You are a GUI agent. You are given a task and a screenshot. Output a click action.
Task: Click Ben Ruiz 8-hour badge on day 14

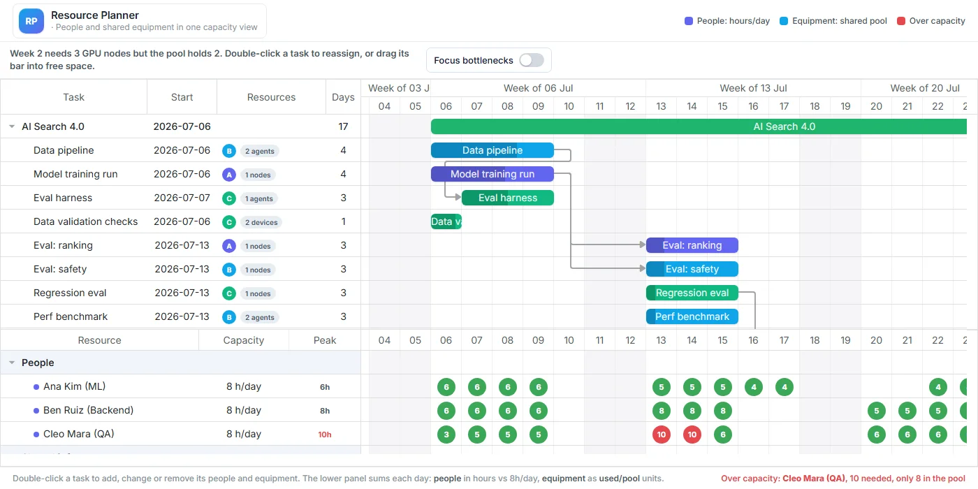[x=692, y=410]
